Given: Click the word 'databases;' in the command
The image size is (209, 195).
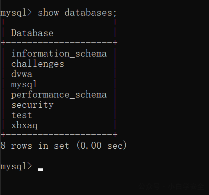Looking at the screenshot, I should [x=91, y=13].
